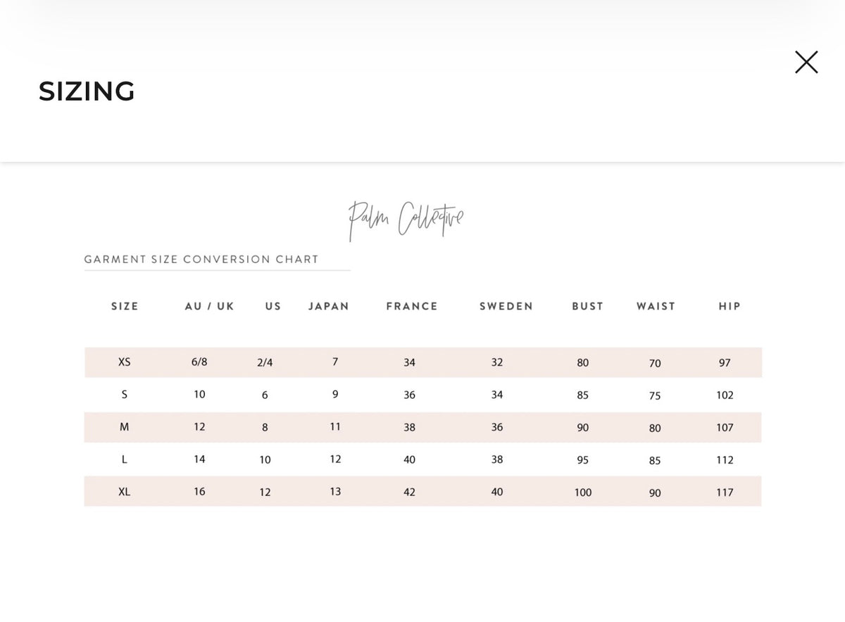The image size is (845, 622).
Task: Select the BUST column header
Action: point(587,306)
